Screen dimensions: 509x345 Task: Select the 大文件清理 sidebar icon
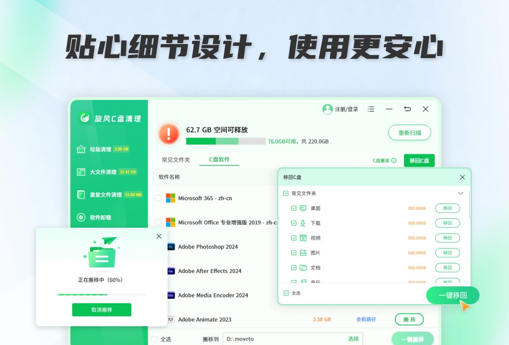tap(81, 172)
